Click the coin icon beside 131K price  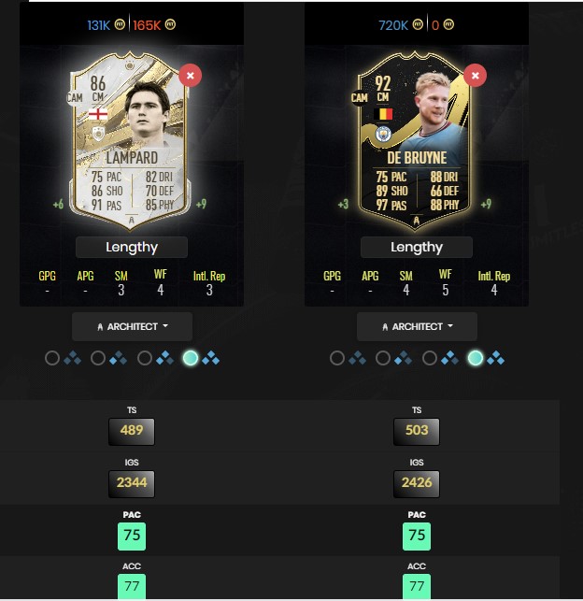click(x=120, y=24)
